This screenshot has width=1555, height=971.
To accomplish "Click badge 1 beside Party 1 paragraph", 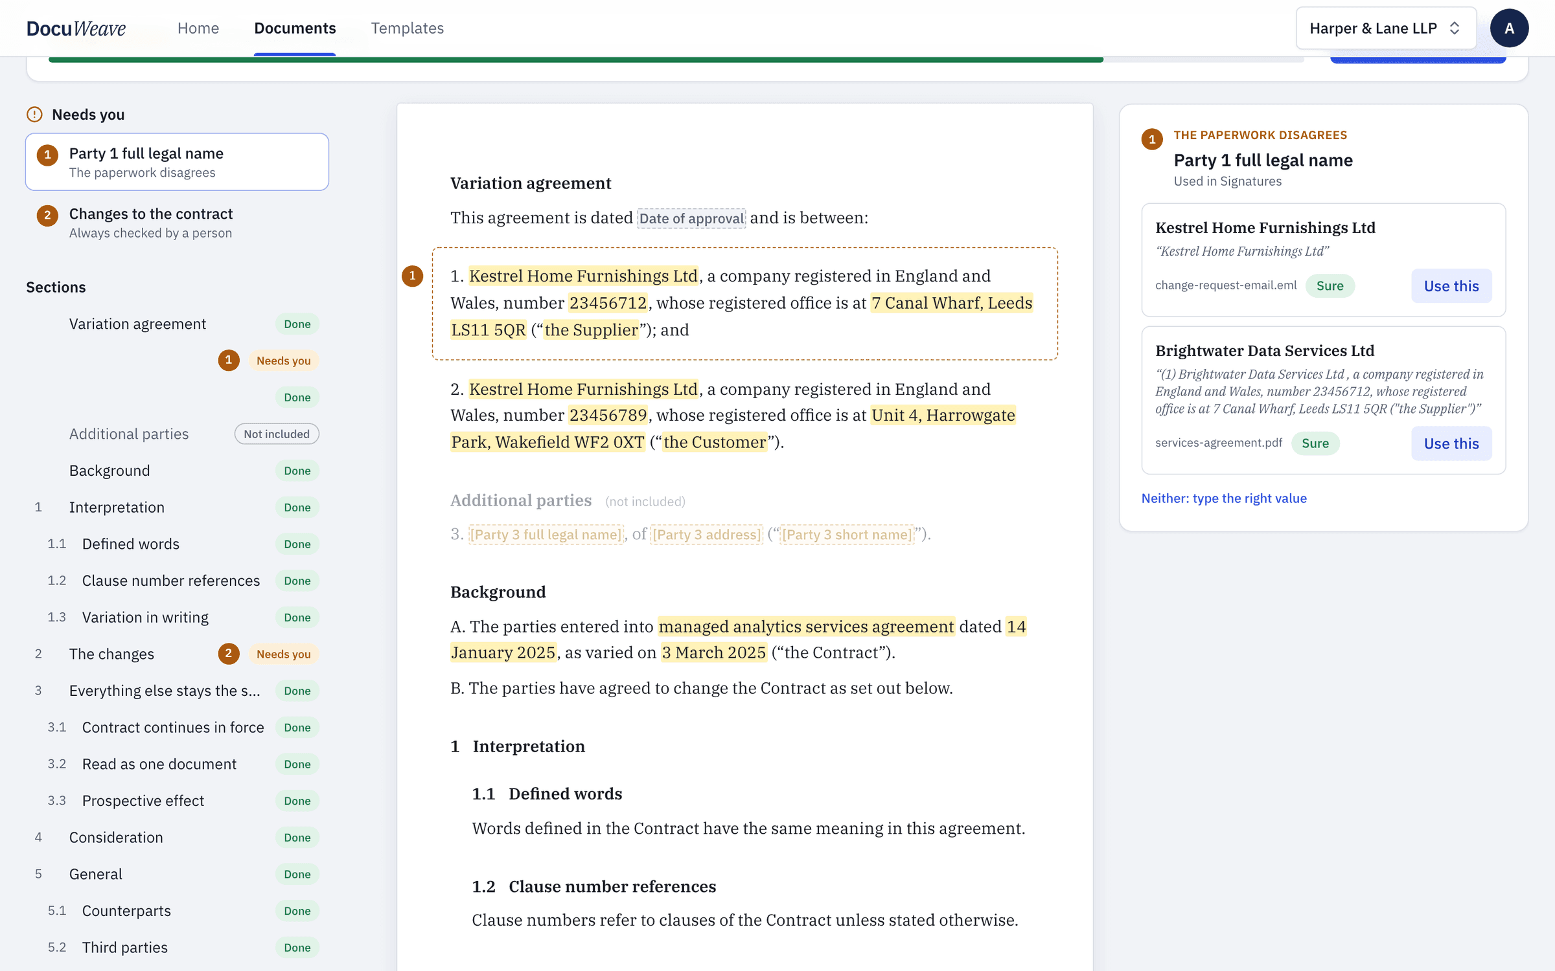I will (412, 276).
